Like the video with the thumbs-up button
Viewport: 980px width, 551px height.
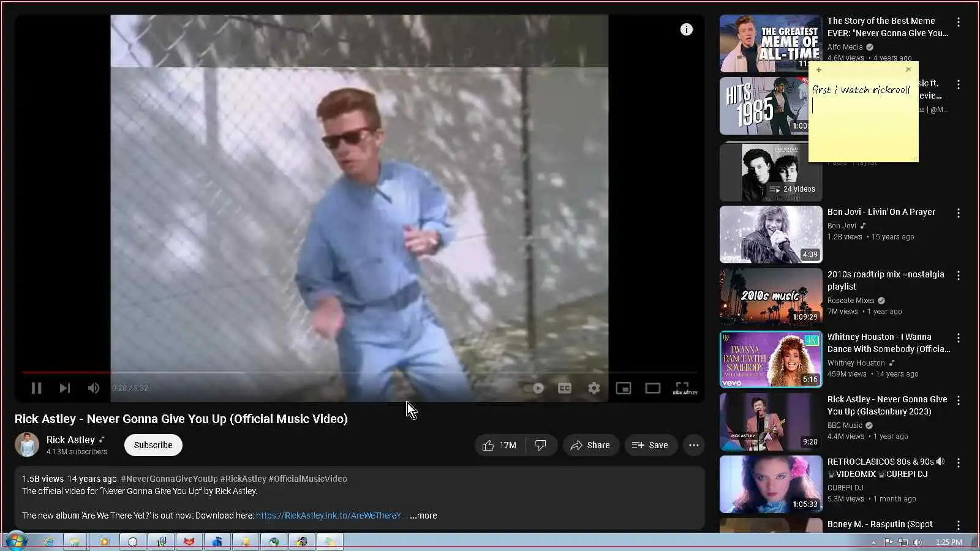tap(500, 445)
